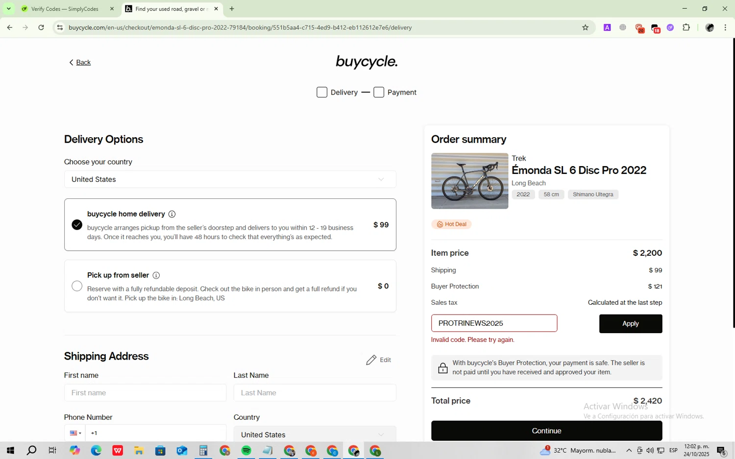Open the Chrome profile avatar
This screenshot has height=459, width=735.
710,27
